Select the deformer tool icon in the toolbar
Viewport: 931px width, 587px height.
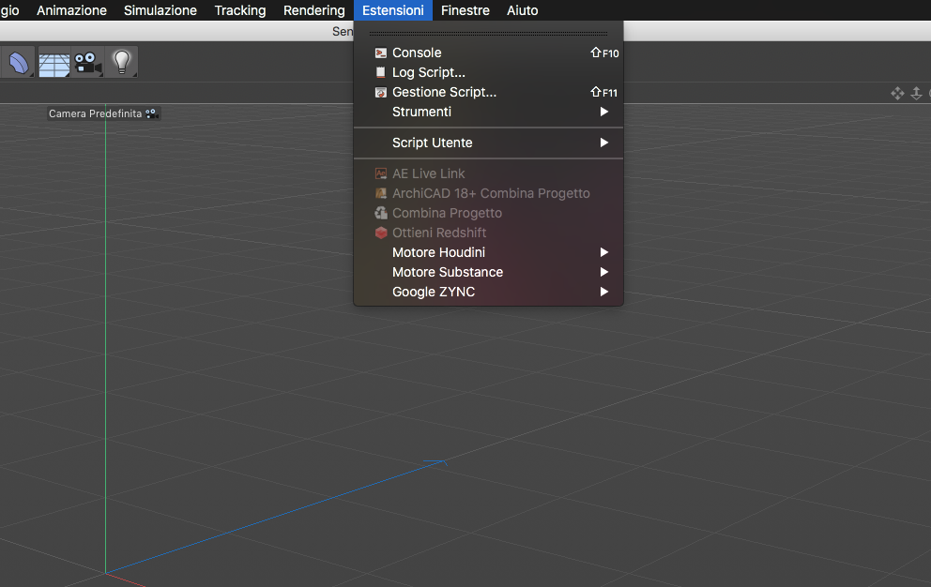click(x=18, y=62)
